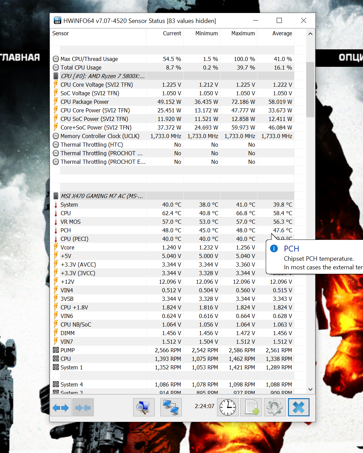Viewport: 363px width, 453px height.
Task: Select the CPU NB/SoC voltage row
Action: click(x=172, y=325)
